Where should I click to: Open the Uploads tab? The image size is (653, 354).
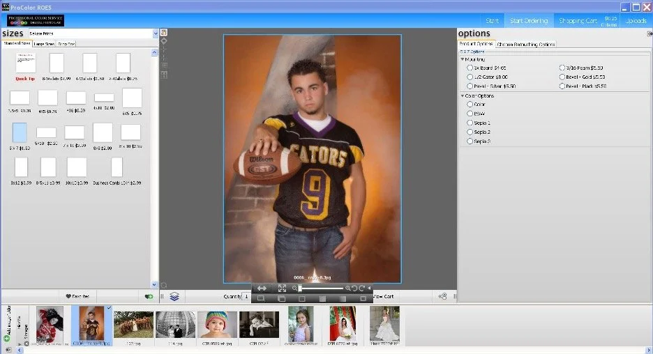(636, 20)
